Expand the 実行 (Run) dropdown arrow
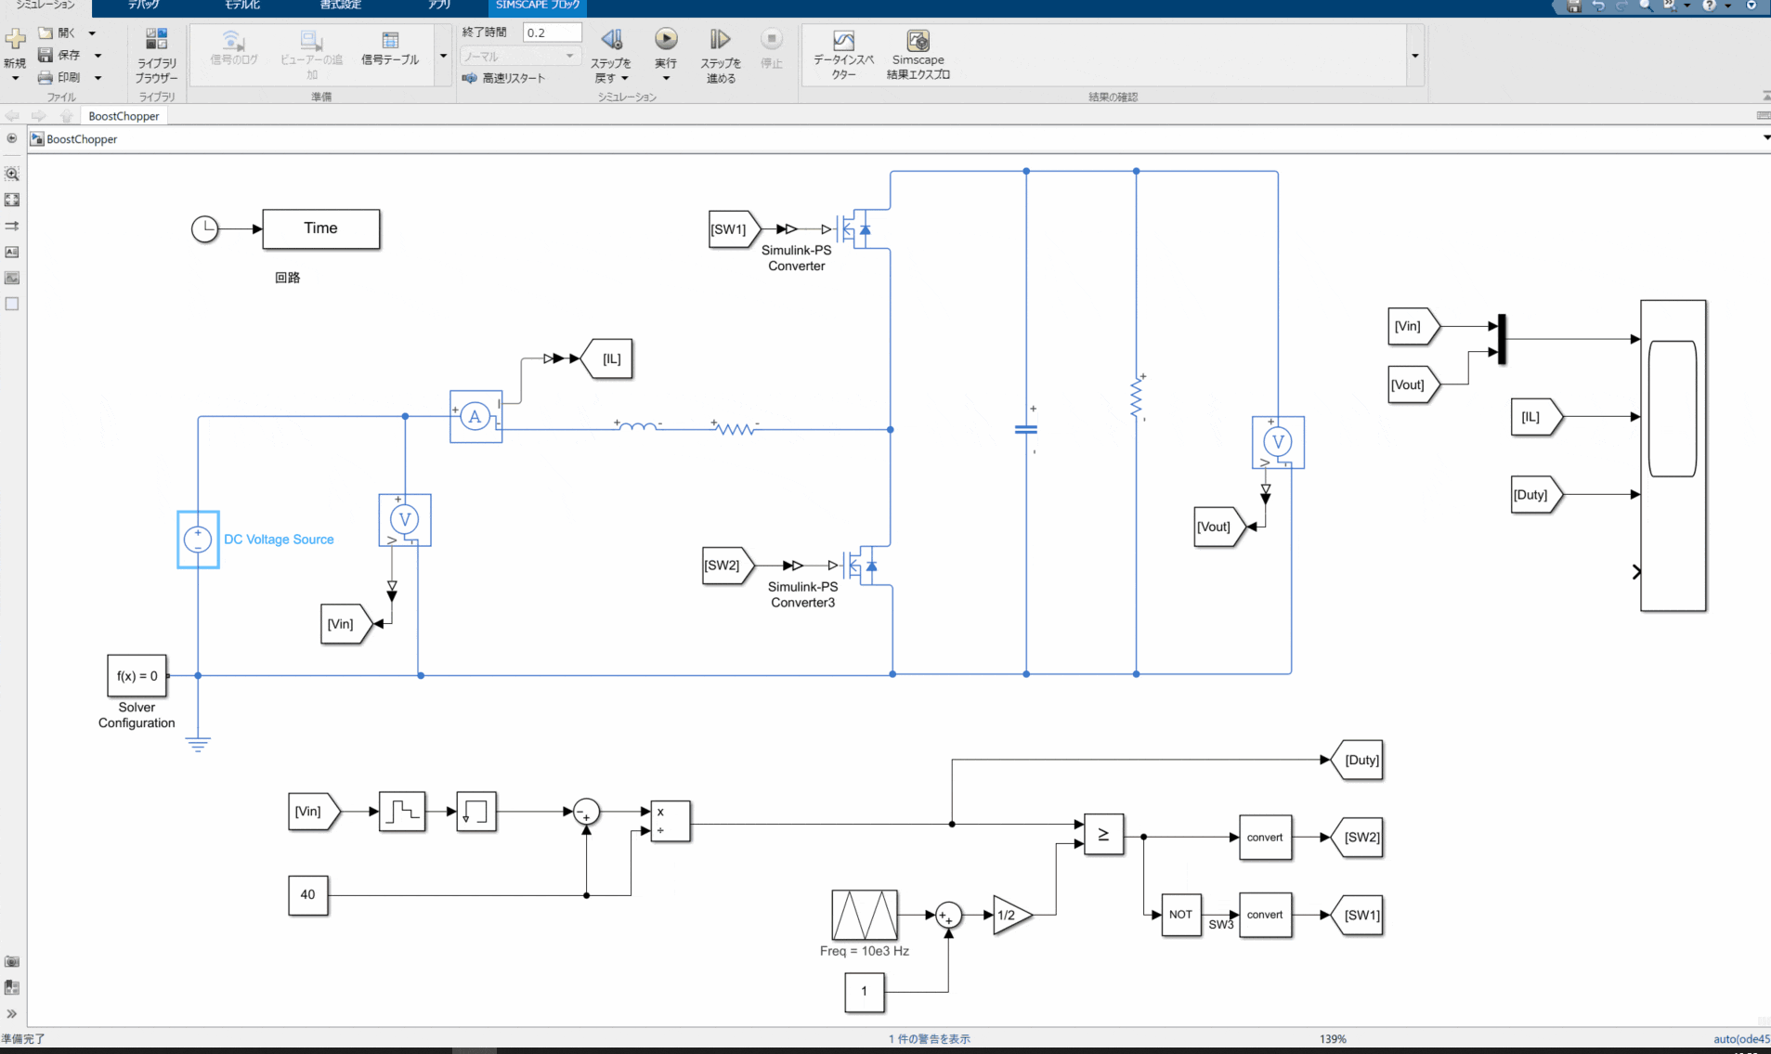Image resolution: width=1771 pixels, height=1054 pixels. click(666, 79)
